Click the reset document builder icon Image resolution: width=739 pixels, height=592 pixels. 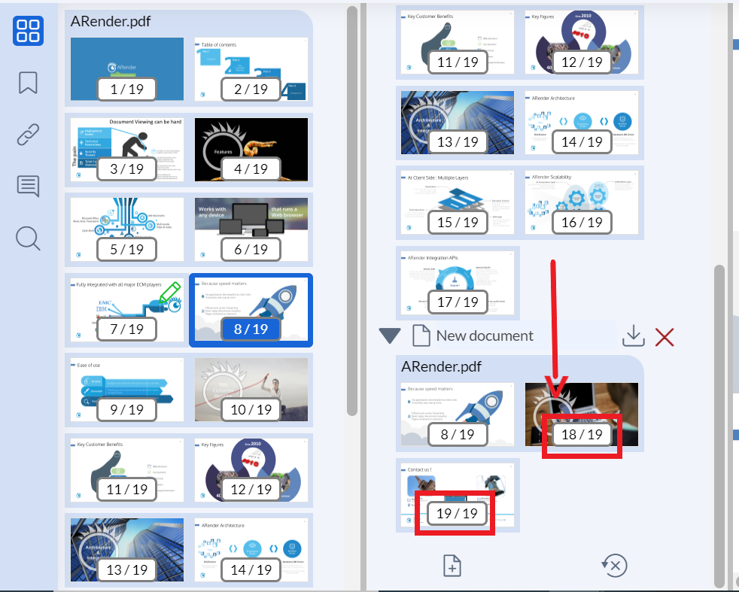(x=615, y=565)
